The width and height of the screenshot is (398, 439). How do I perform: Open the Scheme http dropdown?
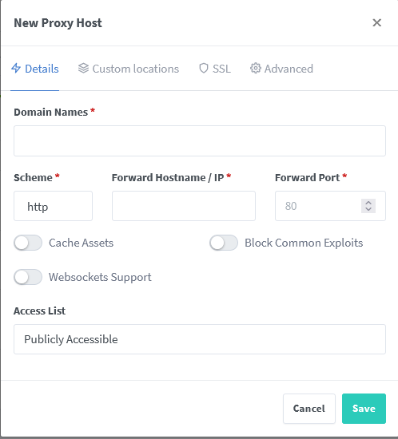(x=53, y=206)
